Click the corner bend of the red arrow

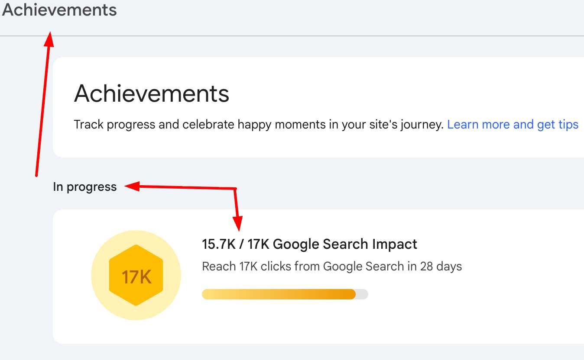click(x=235, y=189)
